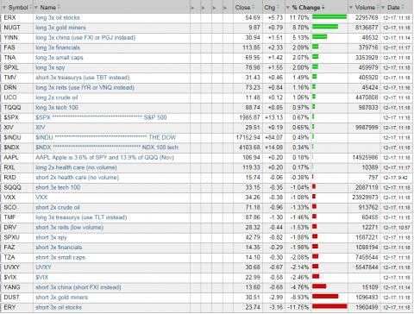The width and height of the screenshot is (414, 314).
Task: Open the $SPX S&P 500 name link
Action: coord(101,117)
